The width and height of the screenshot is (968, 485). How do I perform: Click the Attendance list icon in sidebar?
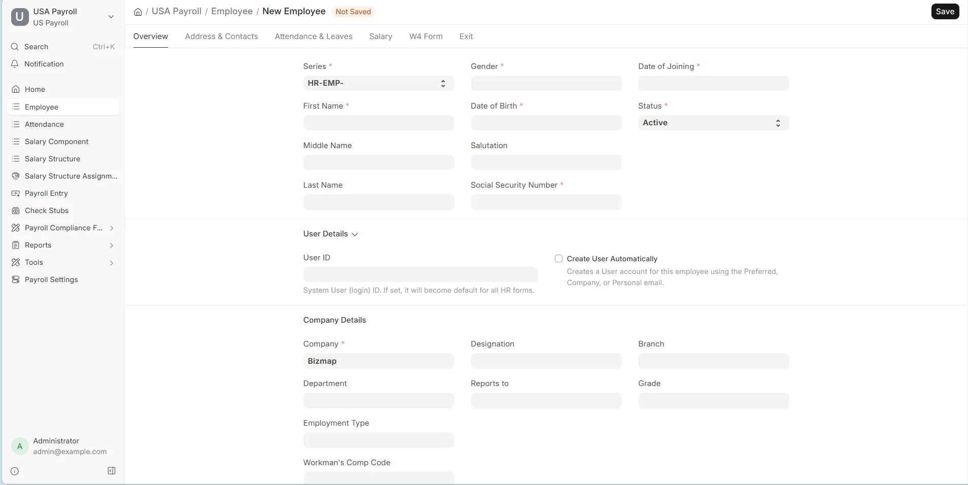16,124
